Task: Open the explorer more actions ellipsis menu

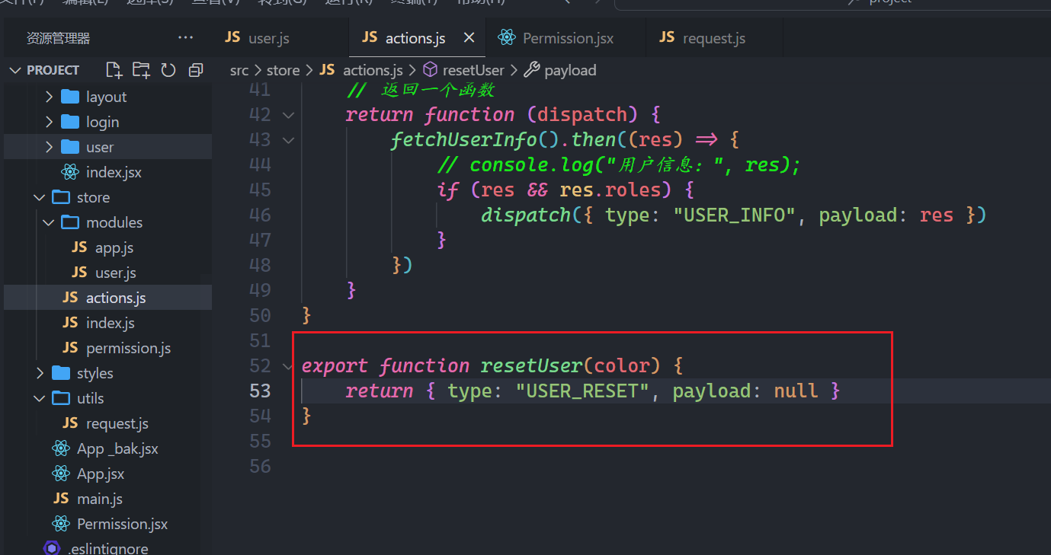Action: pos(185,37)
